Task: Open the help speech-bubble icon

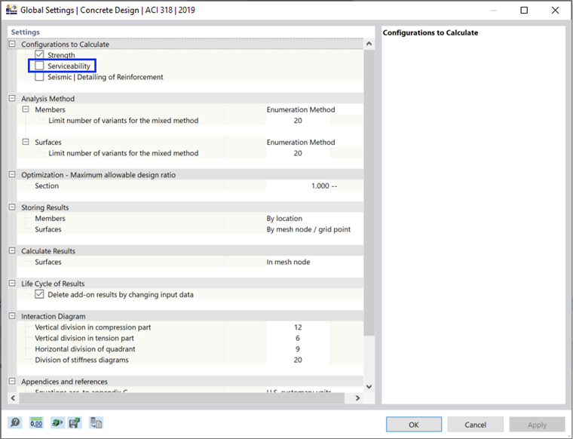Action: [x=15, y=423]
